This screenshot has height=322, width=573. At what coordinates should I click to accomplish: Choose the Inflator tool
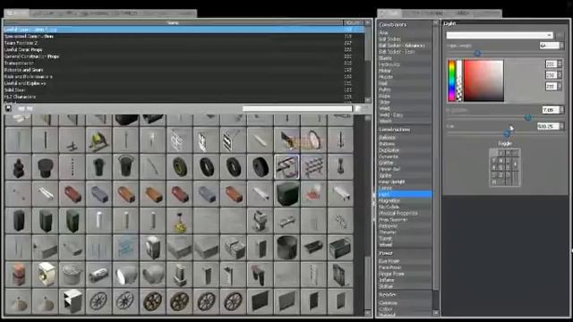(x=404, y=280)
